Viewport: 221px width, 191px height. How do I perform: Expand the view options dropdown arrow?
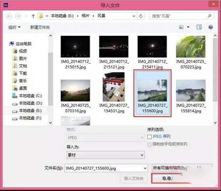tap(188, 27)
